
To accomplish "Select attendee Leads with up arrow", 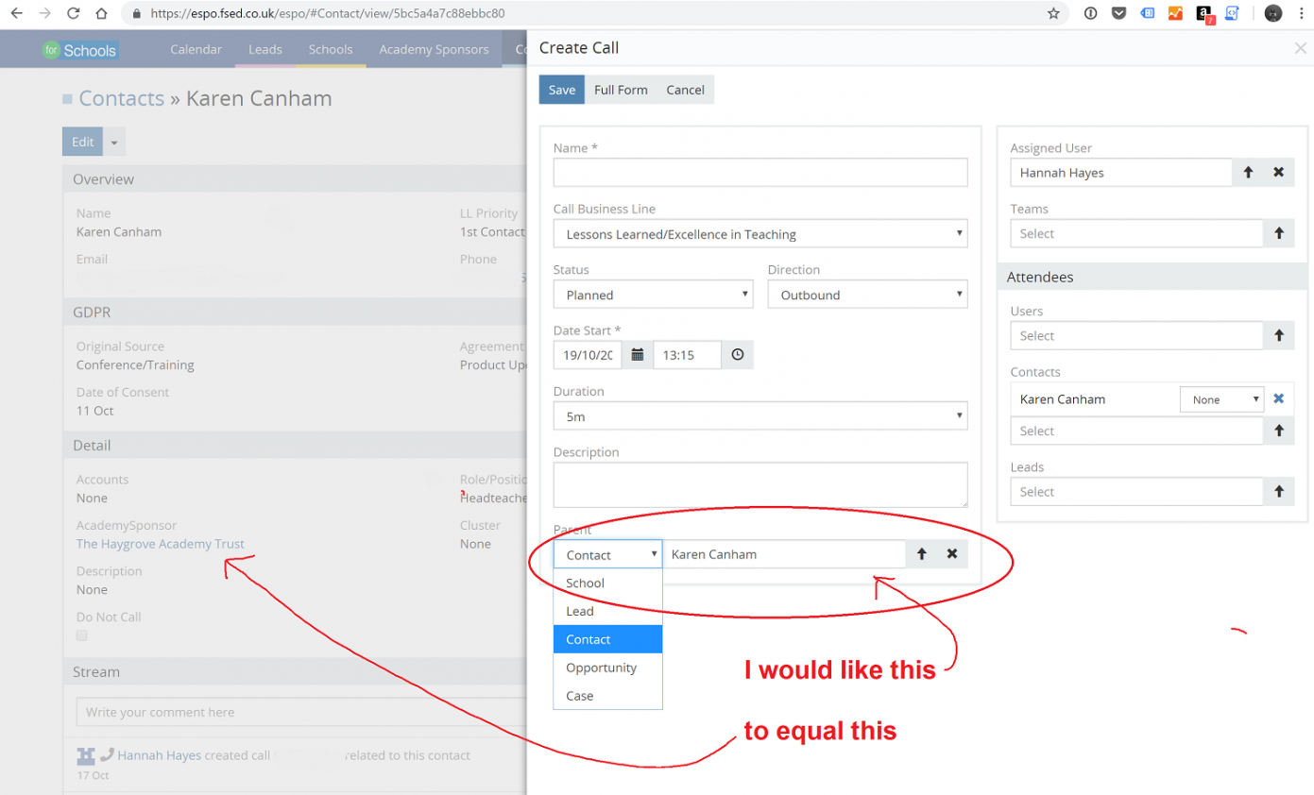I will (x=1279, y=492).
